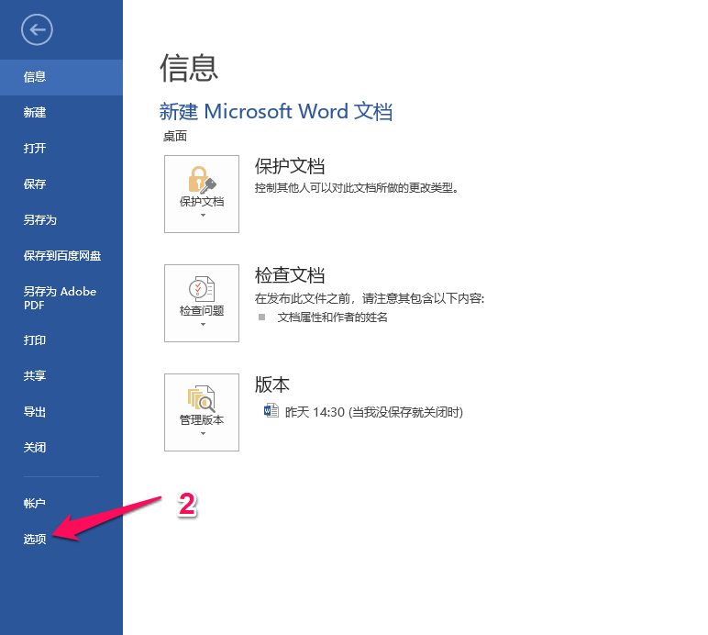Image resolution: width=708 pixels, height=635 pixels.
Task: Click the document title 新建 Microsoft Word 文档
Action: point(276,111)
